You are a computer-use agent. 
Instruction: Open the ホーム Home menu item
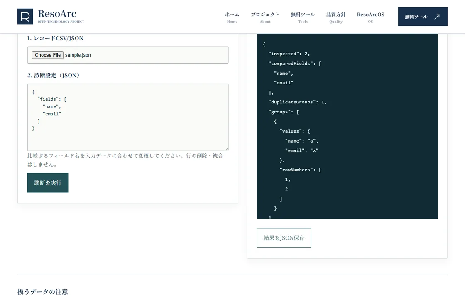232,17
